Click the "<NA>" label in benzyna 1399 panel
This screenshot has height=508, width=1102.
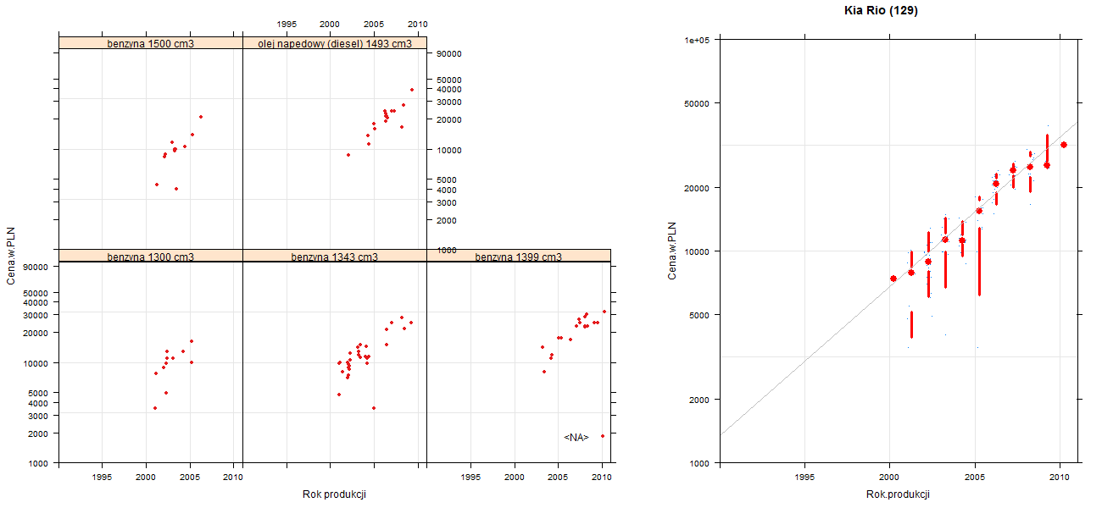click(x=576, y=437)
